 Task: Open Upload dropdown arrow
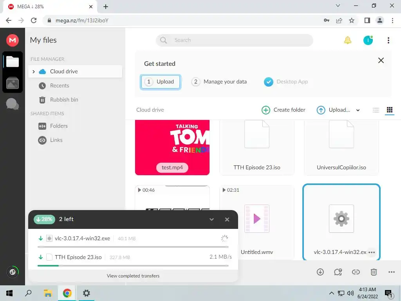[358, 110]
